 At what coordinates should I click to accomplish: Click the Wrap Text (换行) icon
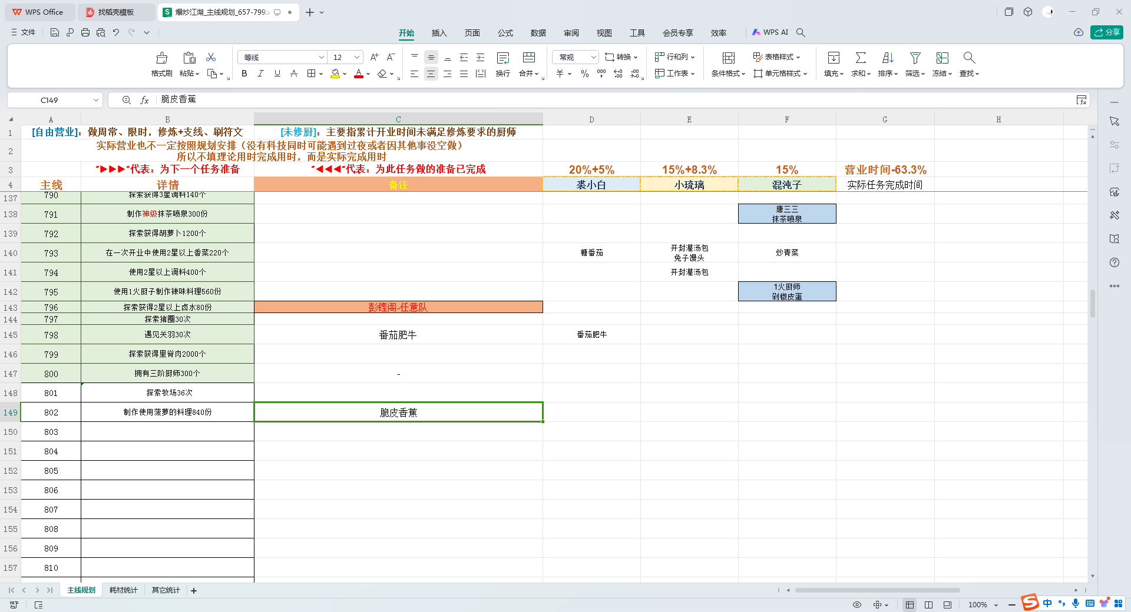[x=503, y=58]
